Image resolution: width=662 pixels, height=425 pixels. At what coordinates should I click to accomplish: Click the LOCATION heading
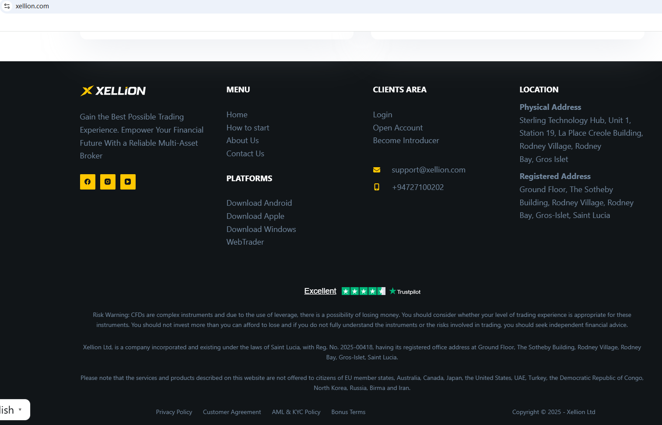539,90
